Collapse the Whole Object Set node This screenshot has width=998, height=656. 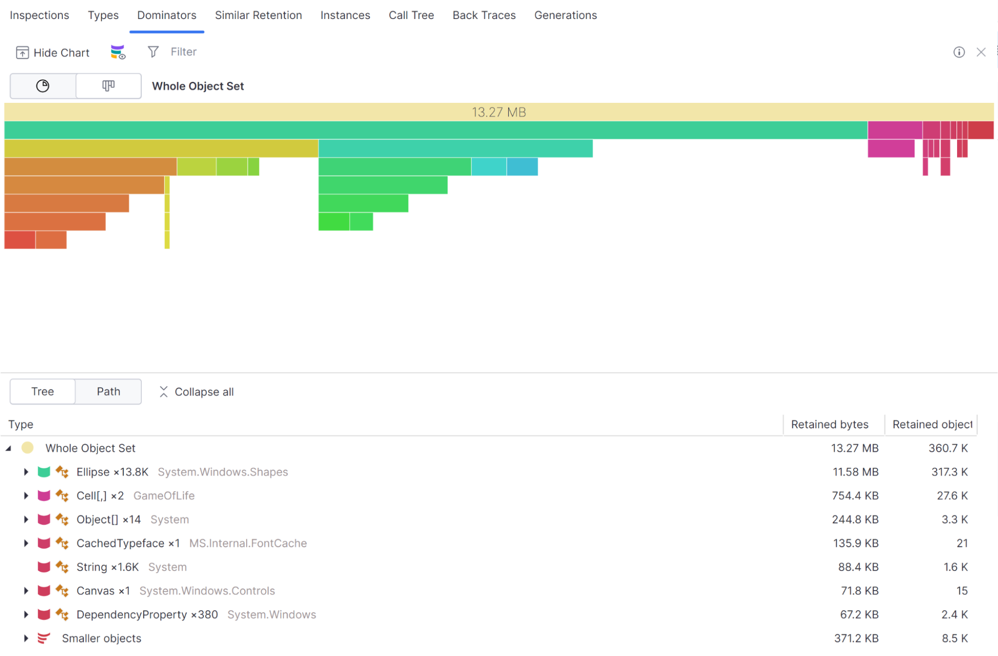point(8,448)
